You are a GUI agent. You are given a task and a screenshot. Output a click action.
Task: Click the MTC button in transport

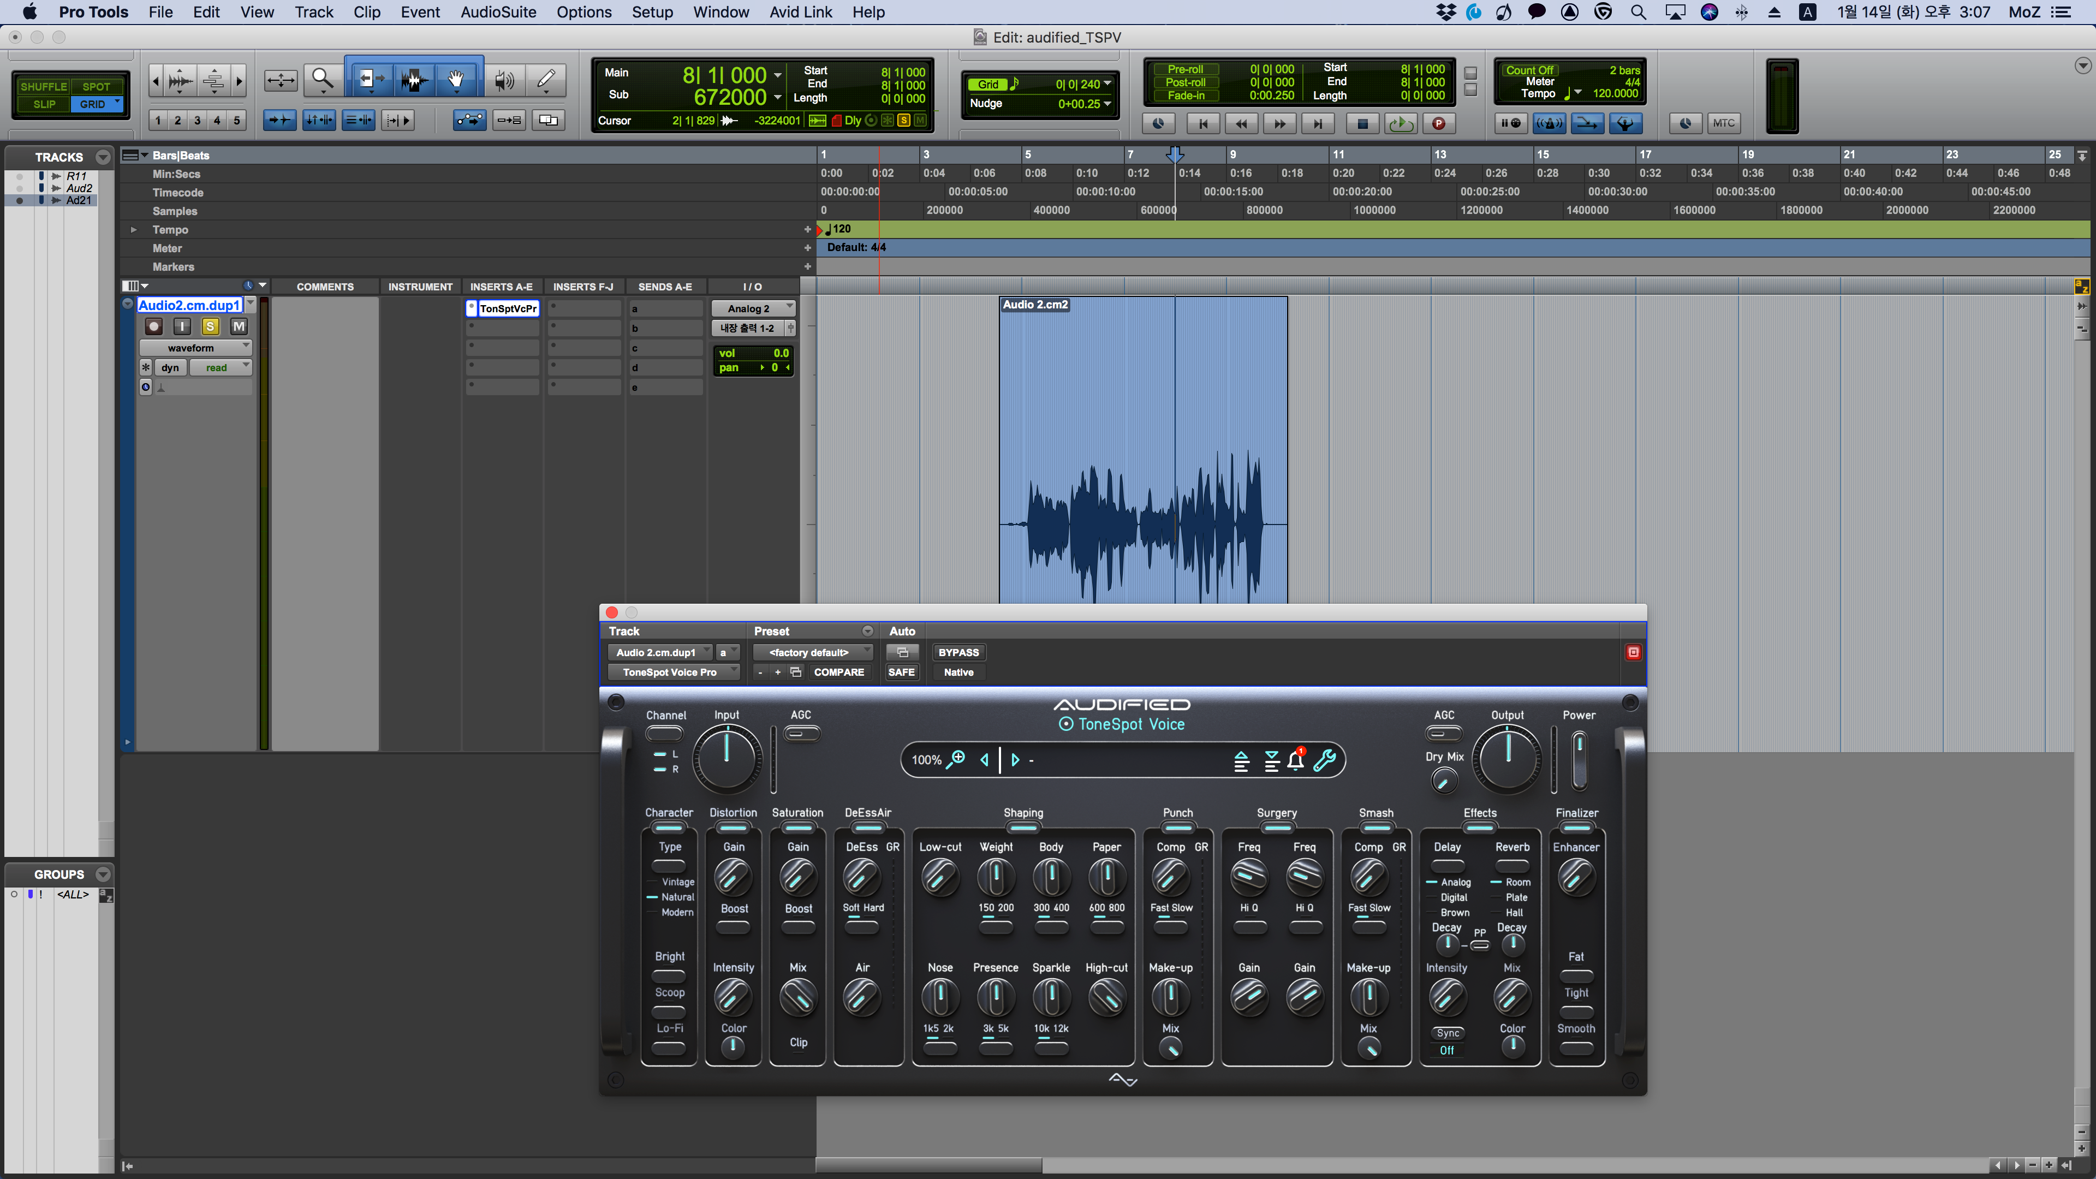(x=1723, y=123)
